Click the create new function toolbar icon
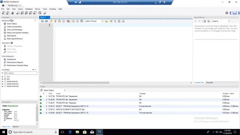The image size is (240, 135). 35,13
